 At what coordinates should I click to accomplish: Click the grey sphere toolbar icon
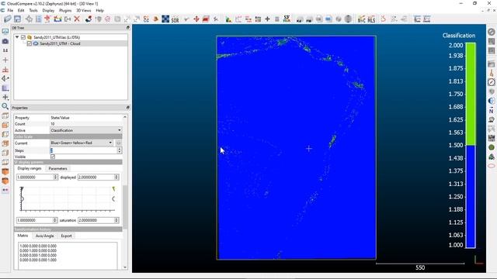348,19
